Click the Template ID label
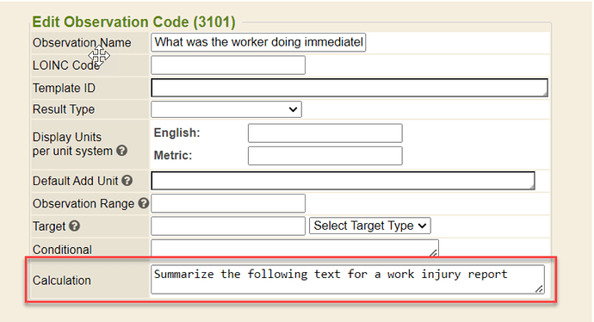This screenshot has width=594, height=322. click(64, 89)
